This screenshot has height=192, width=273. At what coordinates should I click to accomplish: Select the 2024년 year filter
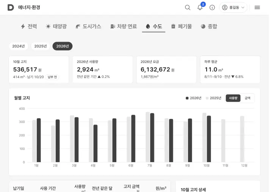[x=19, y=46]
